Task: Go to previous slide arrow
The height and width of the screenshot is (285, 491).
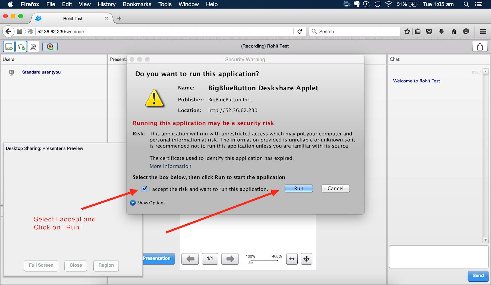Action: [x=190, y=259]
